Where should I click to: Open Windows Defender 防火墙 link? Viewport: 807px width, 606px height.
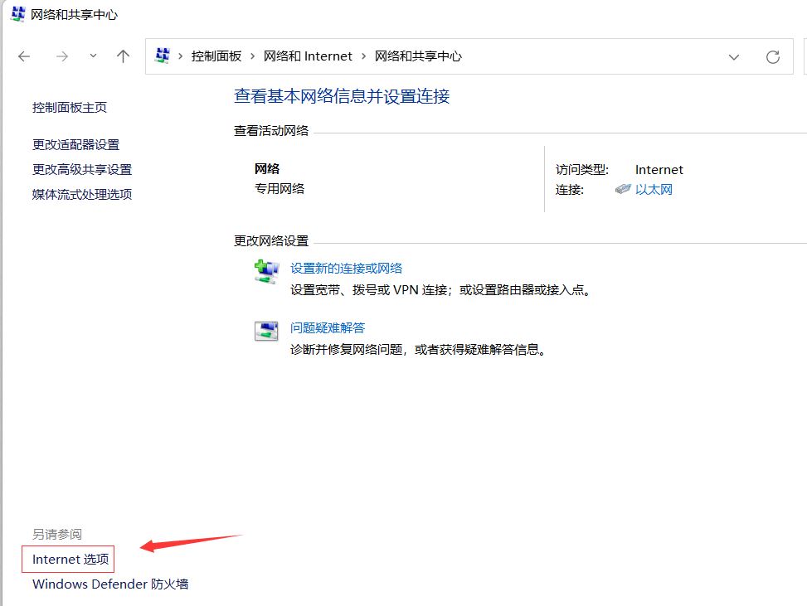pyautogui.click(x=110, y=584)
